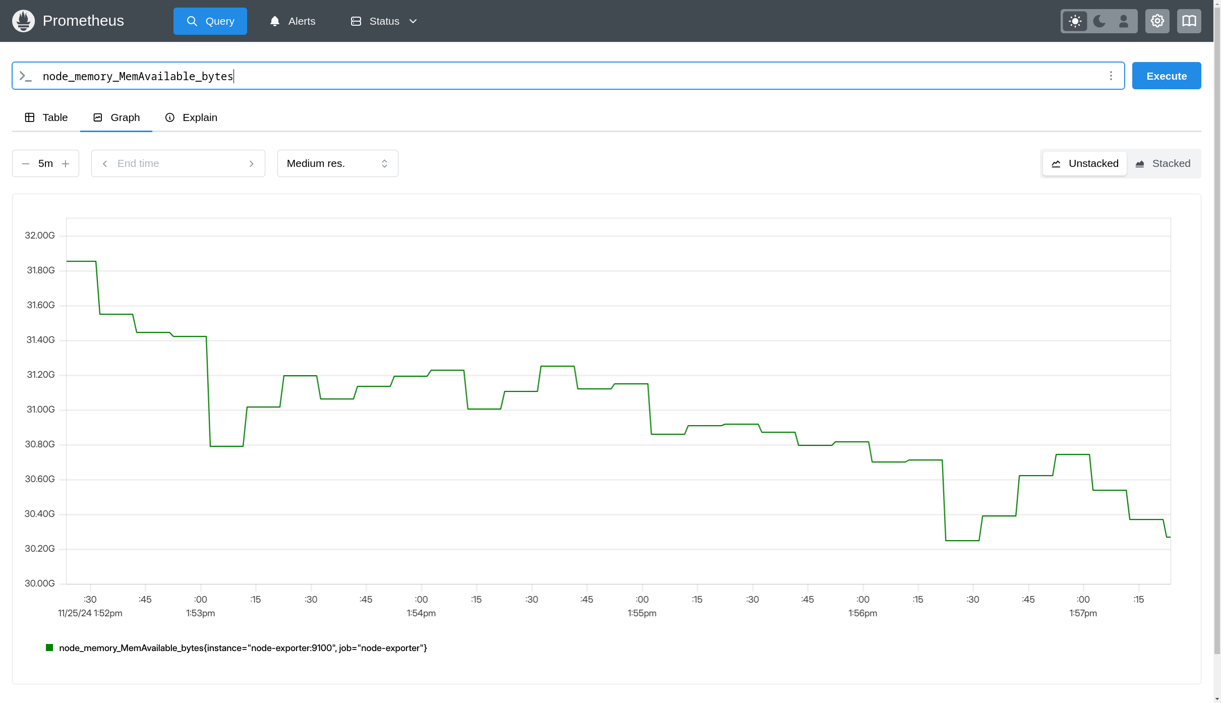
Task: Switch to dark theme moon icon
Action: click(1099, 21)
